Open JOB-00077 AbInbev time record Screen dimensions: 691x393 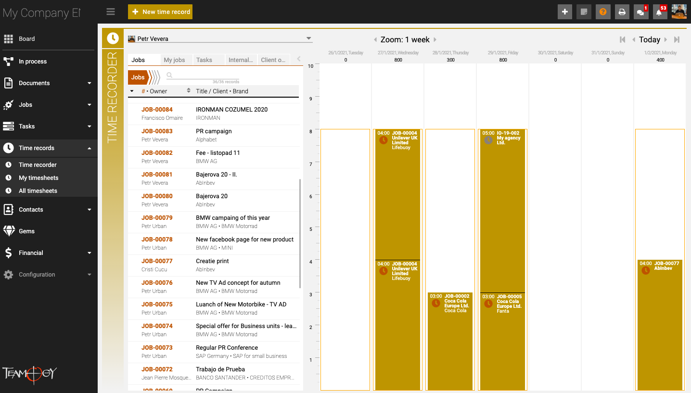pos(660,325)
